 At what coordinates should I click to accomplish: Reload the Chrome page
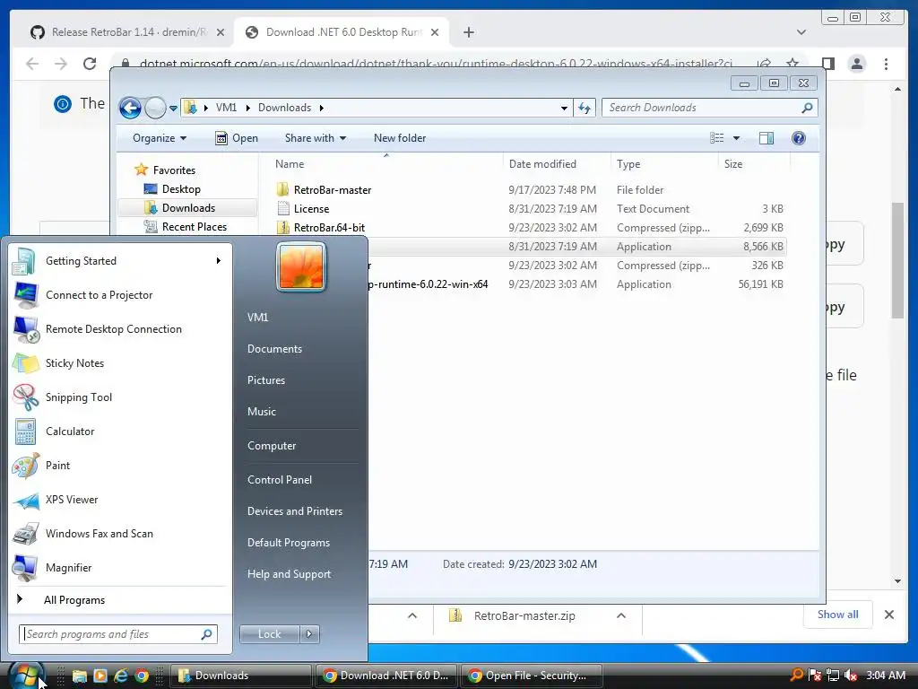90,64
